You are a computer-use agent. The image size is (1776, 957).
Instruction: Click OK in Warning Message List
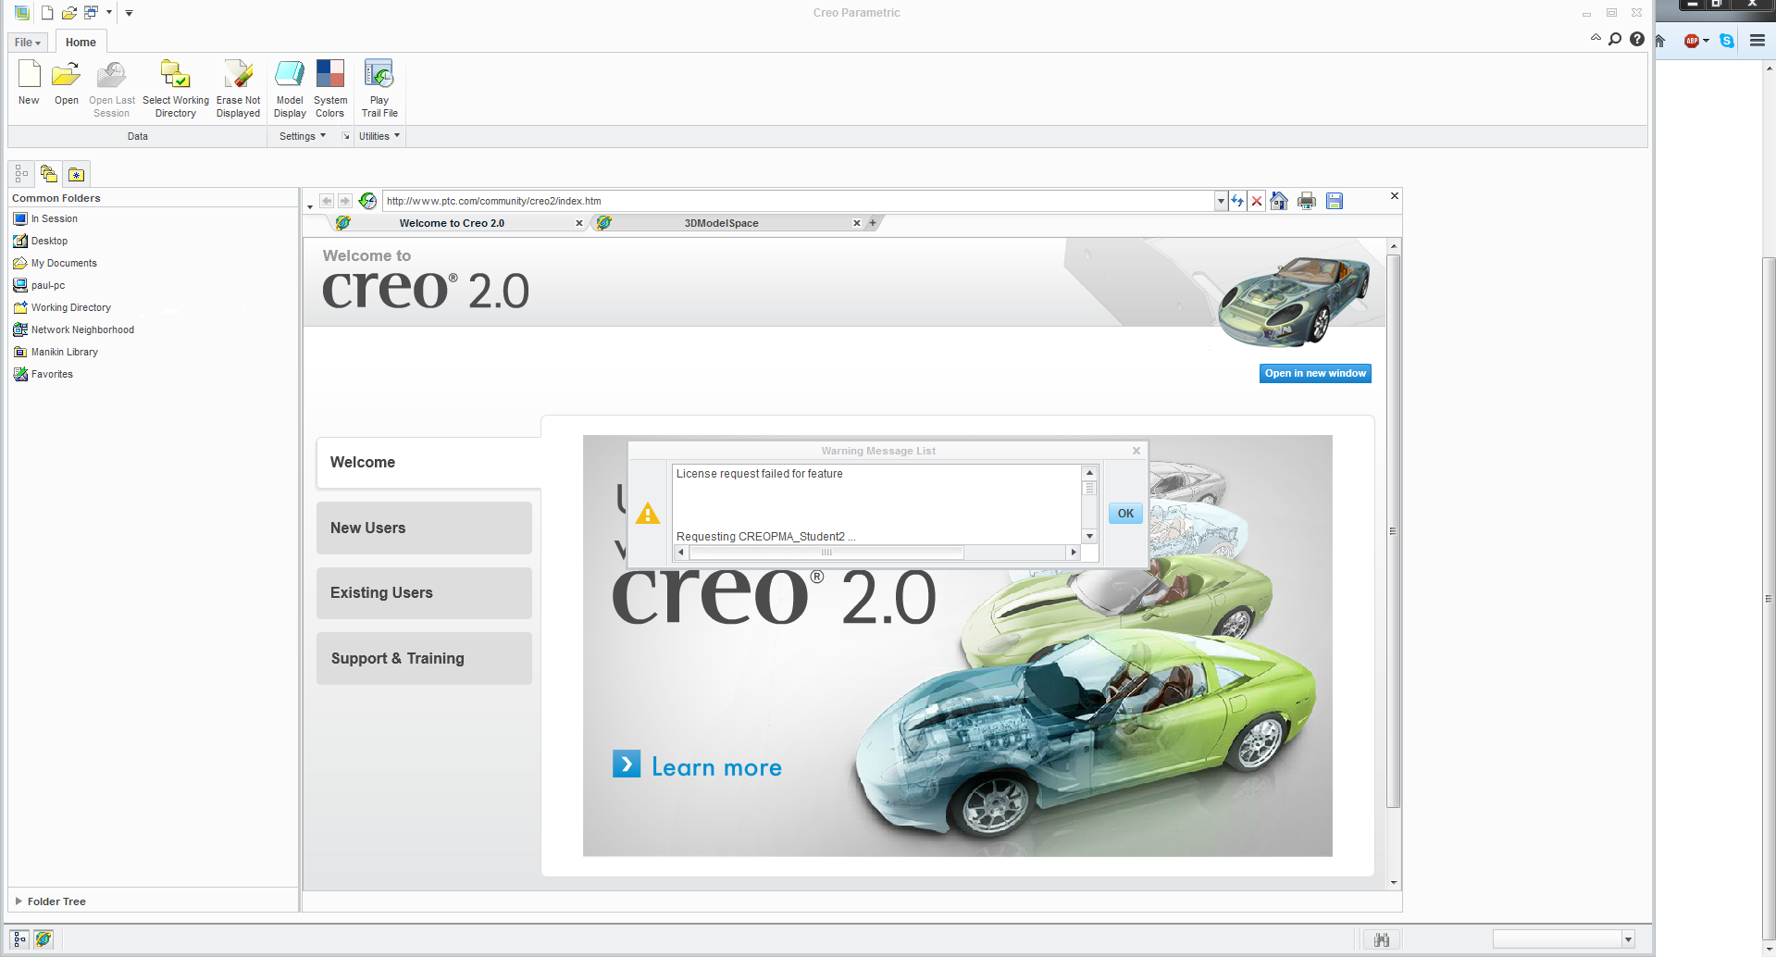pos(1125,514)
